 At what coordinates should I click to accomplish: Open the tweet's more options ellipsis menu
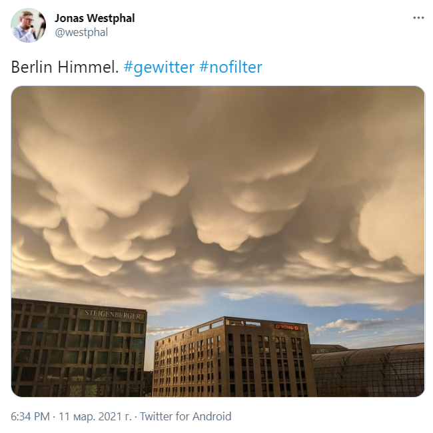[x=418, y=18]
